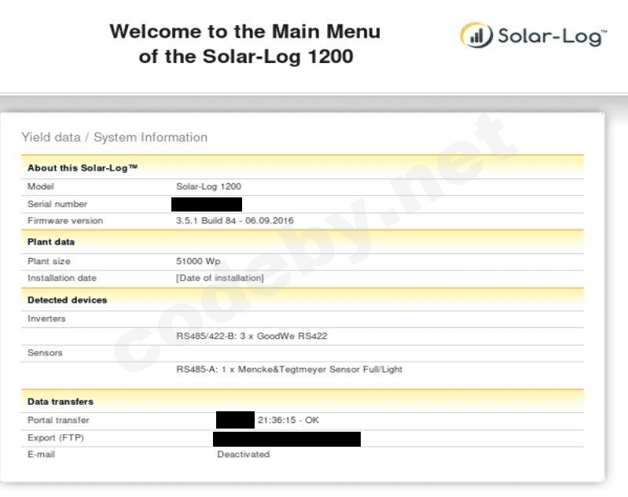Click the 'E-mail' row label
Image resolution: width=628 pixels, height=497 pixels.
point(41,455)
